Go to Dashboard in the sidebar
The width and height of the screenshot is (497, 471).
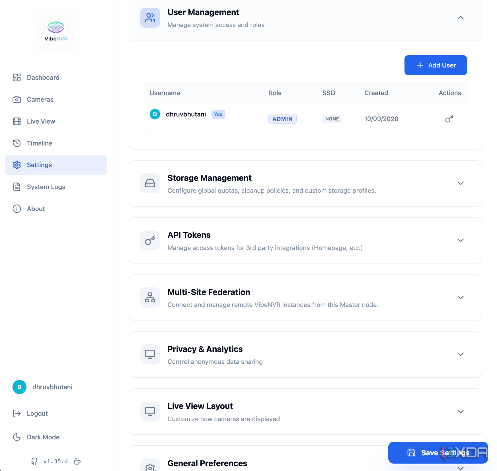56,77
